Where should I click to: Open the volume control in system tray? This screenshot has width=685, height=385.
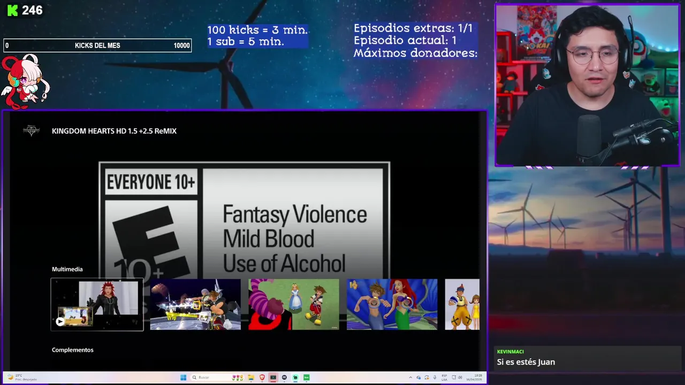(x=460, y=378)
